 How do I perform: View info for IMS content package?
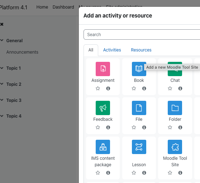click(x=108, y=173)
